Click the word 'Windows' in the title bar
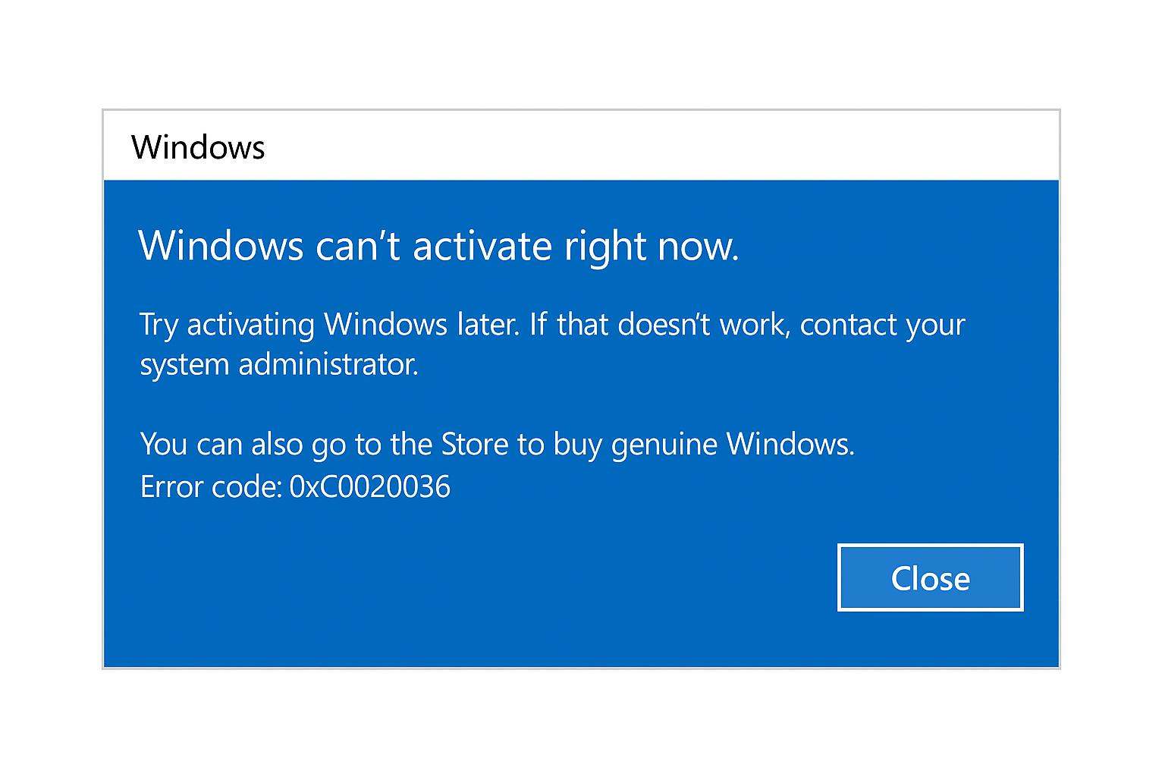The width and height of the screenshot is (1165, 777). 198,146
